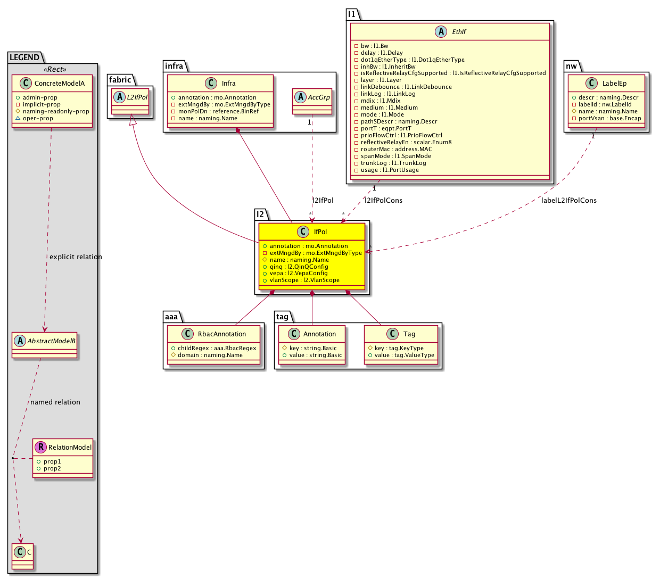The width and height of the screenshot is (660, 579).
Task: Click the Tag class circle icon
Action: pos(392,334)
